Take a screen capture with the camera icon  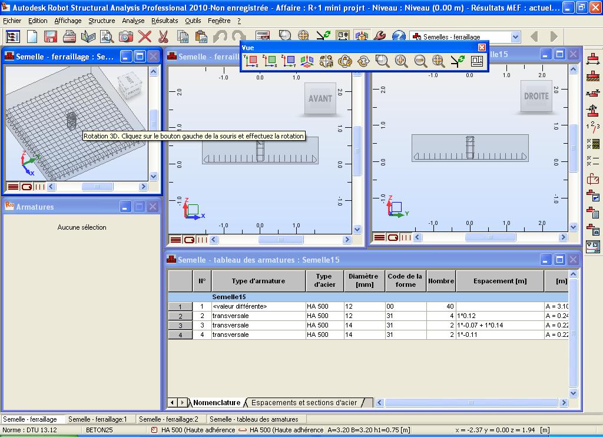pos(126,37)
